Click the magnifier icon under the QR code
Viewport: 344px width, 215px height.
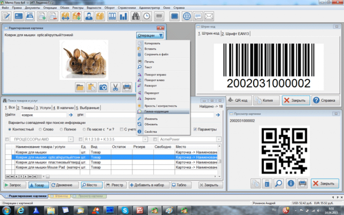pos(278,183)
